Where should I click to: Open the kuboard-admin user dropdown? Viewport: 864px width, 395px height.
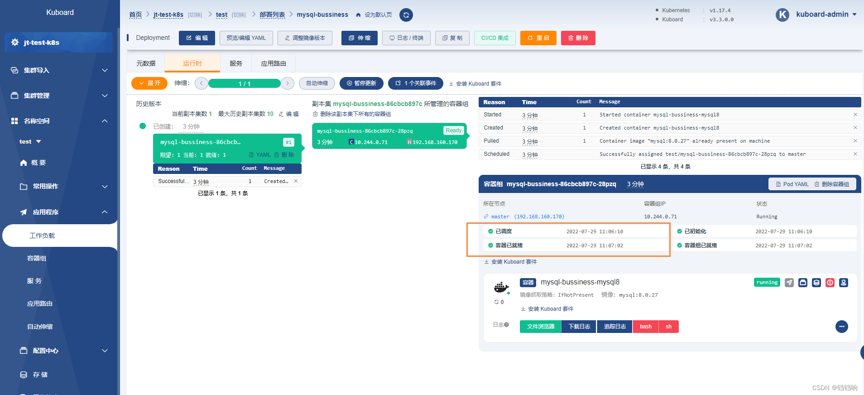pyautogui.click(x=826, y=14)
